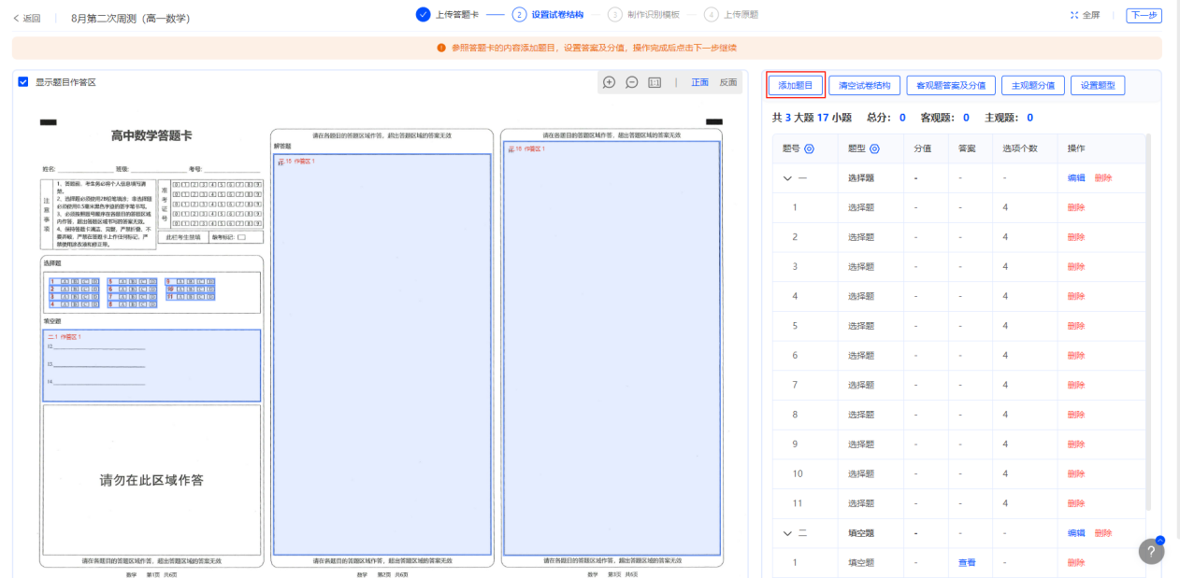This screenshot has width=1180, height=578.
Task: Open 主观题分值 settings
Action: [1033, 85]
